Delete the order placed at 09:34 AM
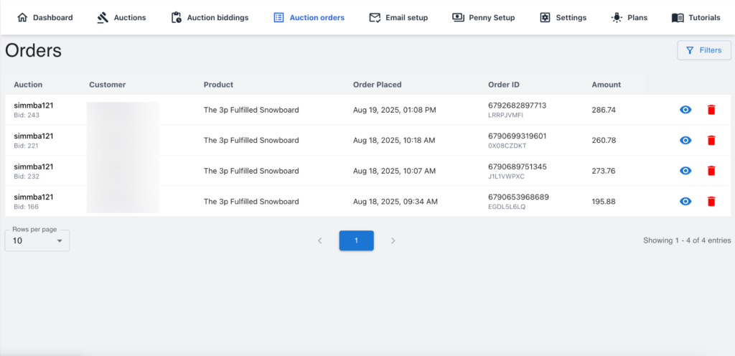 tap(711, 202)
